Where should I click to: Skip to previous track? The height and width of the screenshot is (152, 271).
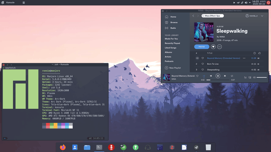pos(211,76)
